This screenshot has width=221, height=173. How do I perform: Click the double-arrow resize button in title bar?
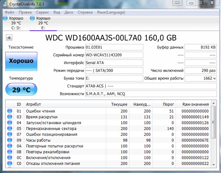tap(177, 3)
